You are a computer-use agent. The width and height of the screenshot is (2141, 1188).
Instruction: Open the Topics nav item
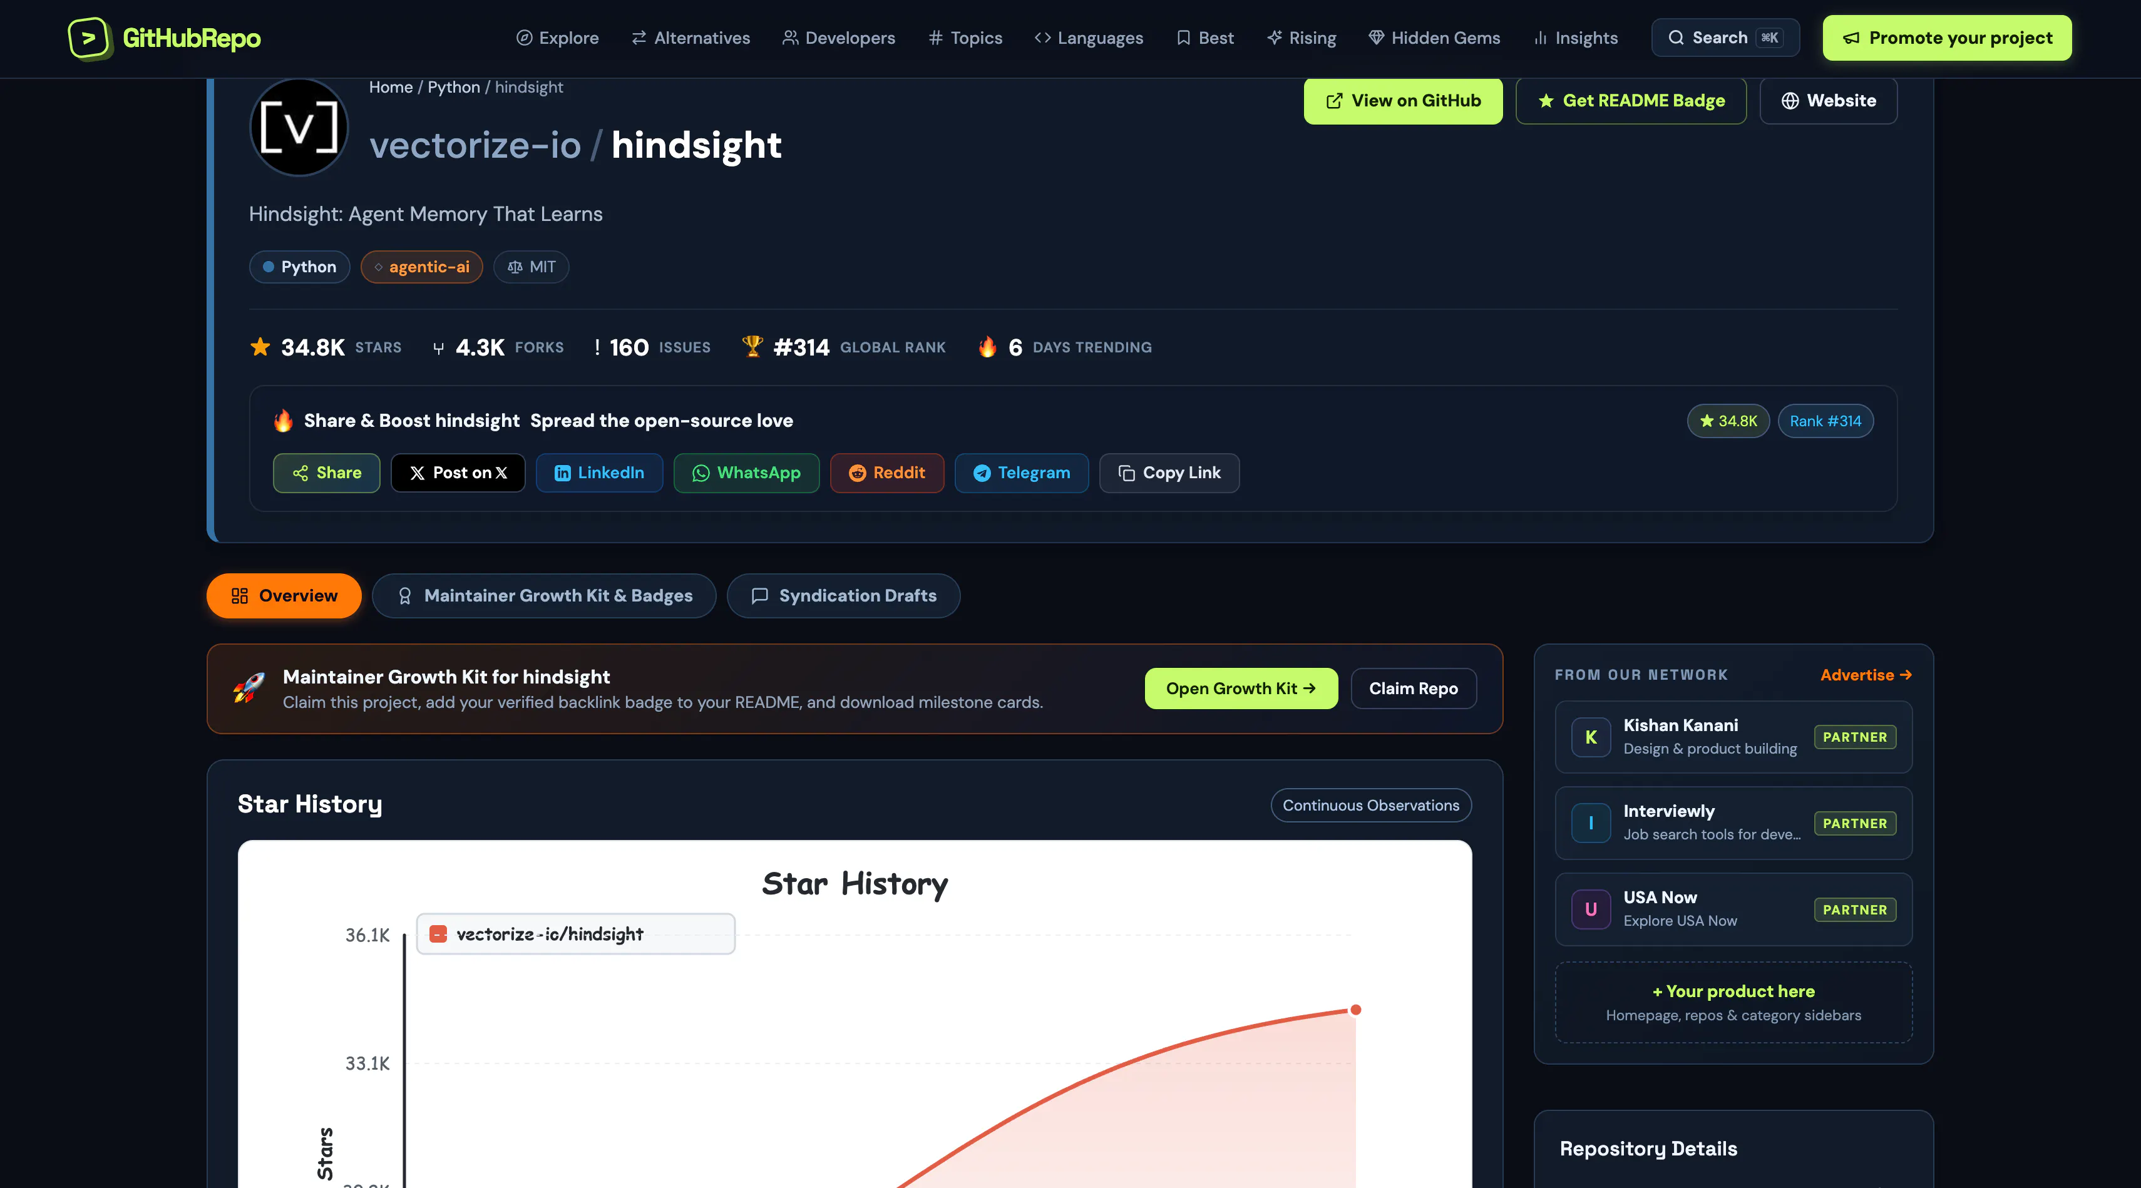pos(965,38)
